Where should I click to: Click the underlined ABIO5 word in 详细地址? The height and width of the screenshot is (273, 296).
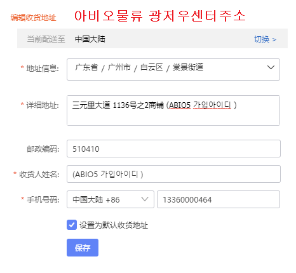(180, 105)
